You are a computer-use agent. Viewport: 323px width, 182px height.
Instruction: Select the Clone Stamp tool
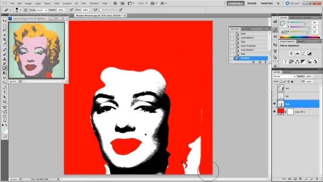pyautogui.click(x=5, y=59)
